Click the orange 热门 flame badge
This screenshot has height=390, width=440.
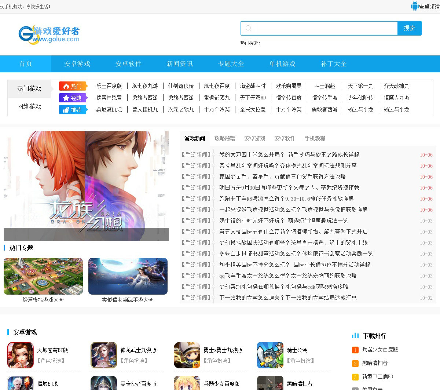coord(73,86)
